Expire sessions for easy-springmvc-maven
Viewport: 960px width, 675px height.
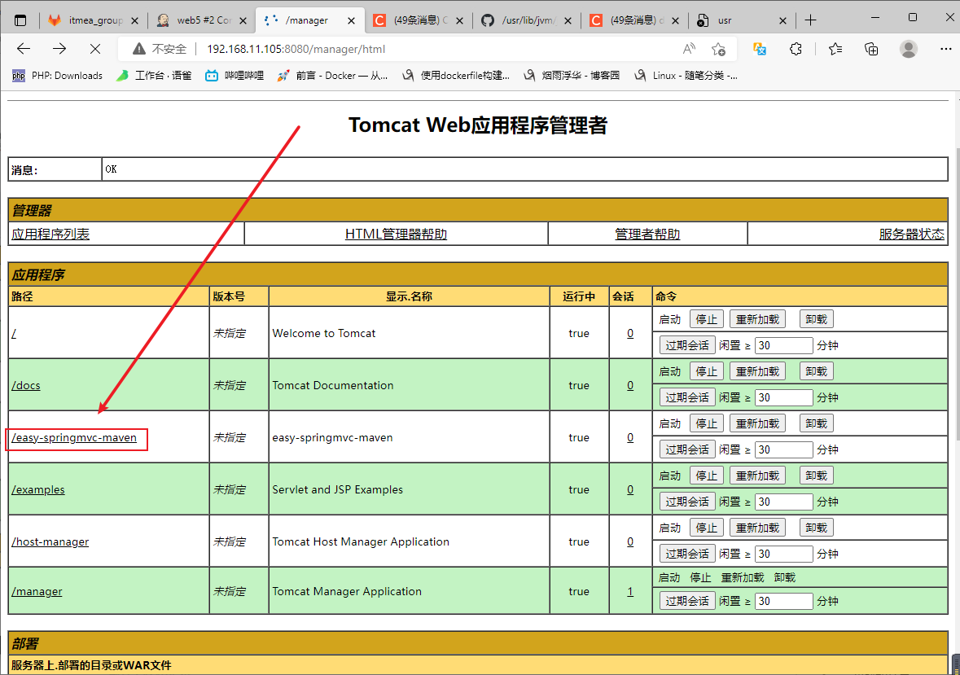[x=687, y=449]
